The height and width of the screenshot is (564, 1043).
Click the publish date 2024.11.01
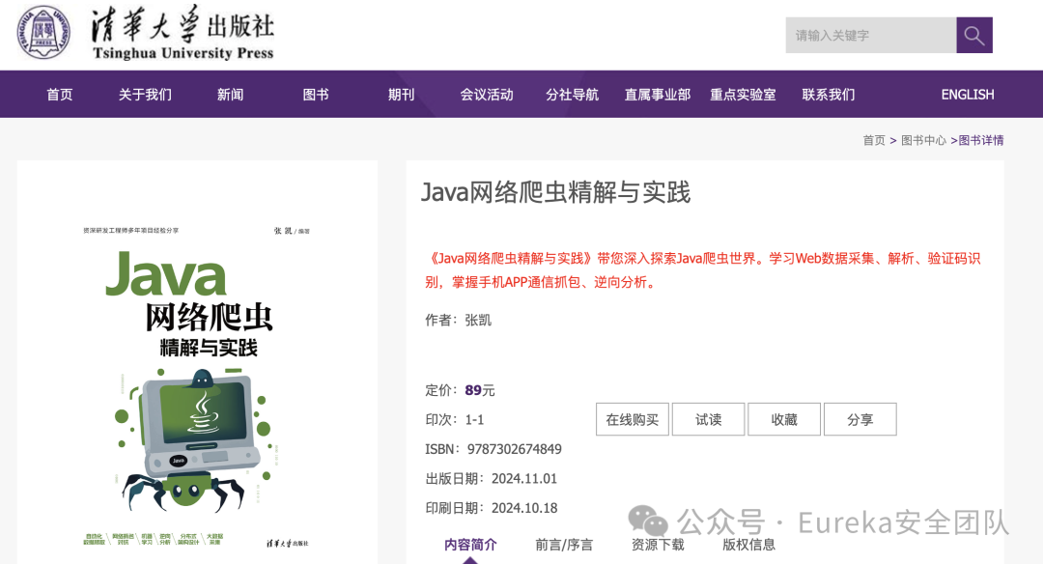pos(524,479)
